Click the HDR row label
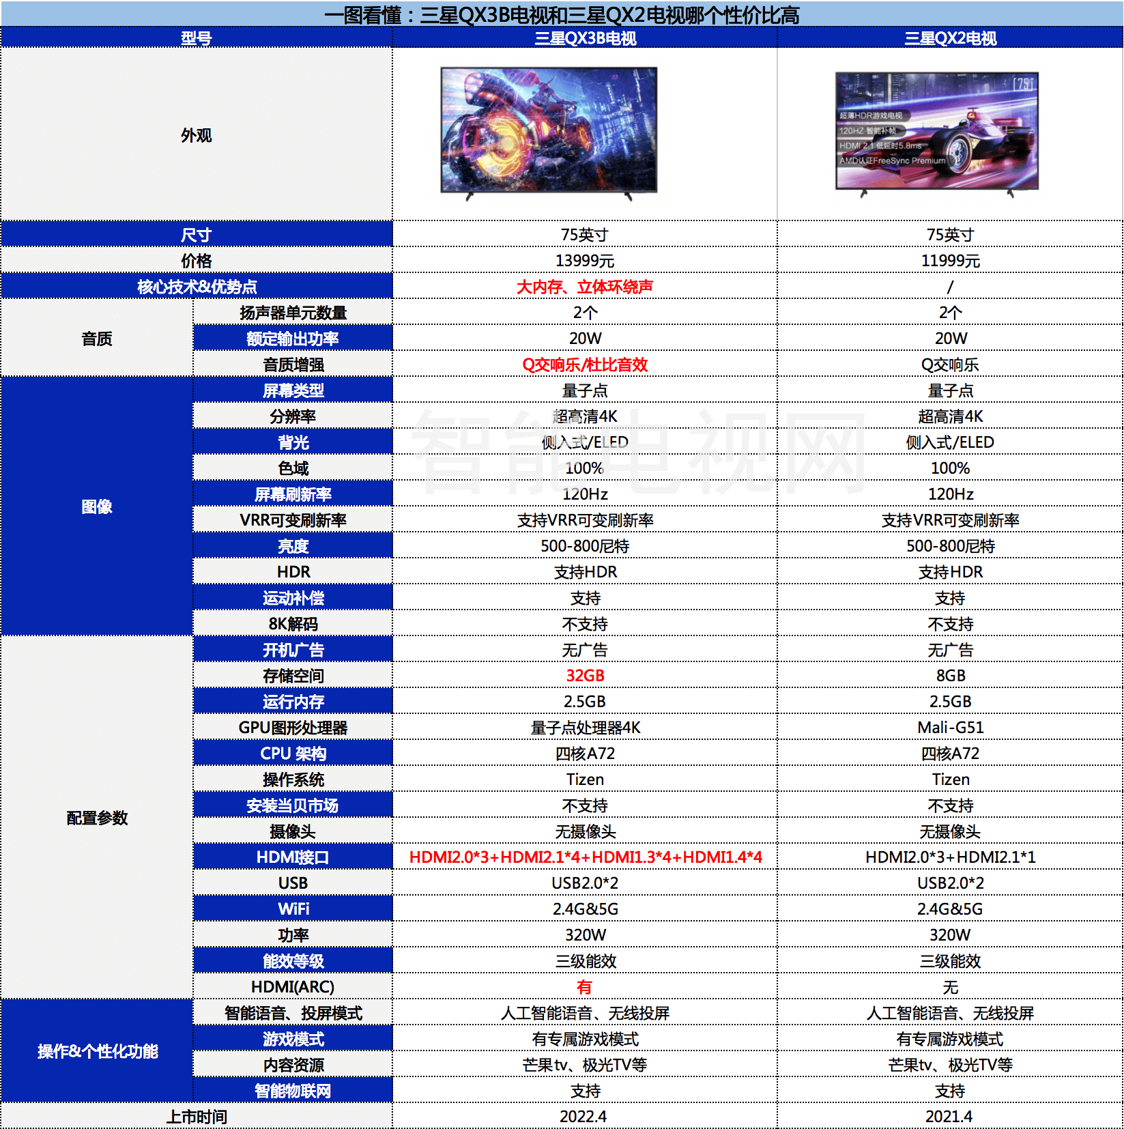 point(293,572)
